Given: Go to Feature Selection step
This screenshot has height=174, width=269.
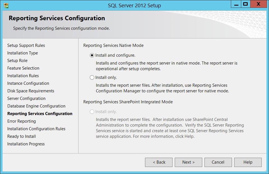Looking at the screenshot, I should (23, 68).
